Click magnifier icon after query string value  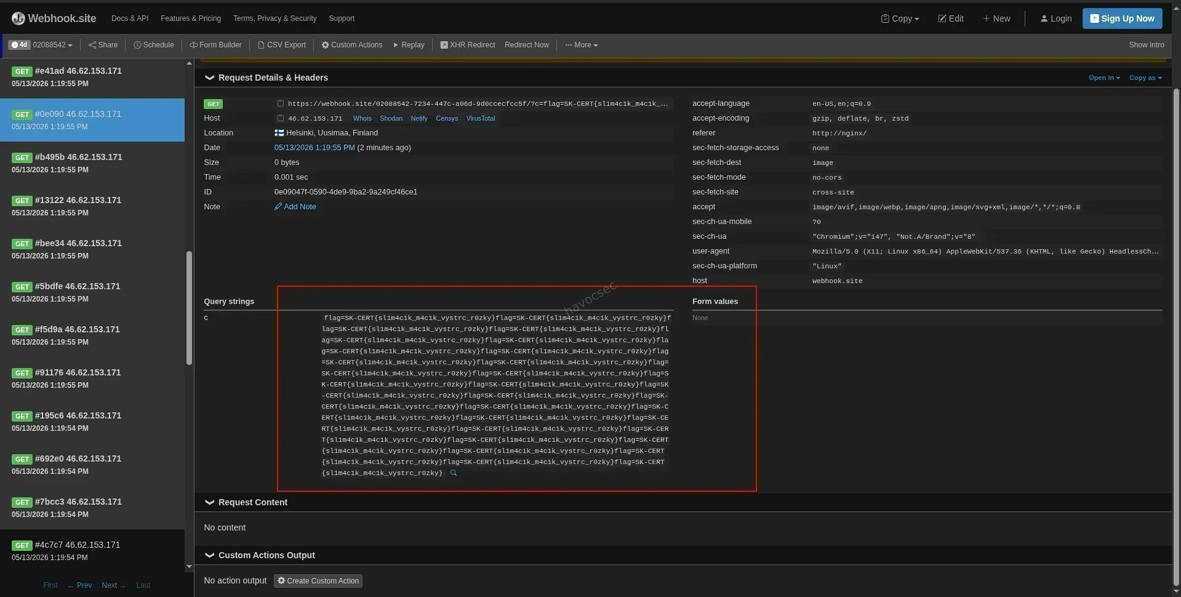click(454, 473)
